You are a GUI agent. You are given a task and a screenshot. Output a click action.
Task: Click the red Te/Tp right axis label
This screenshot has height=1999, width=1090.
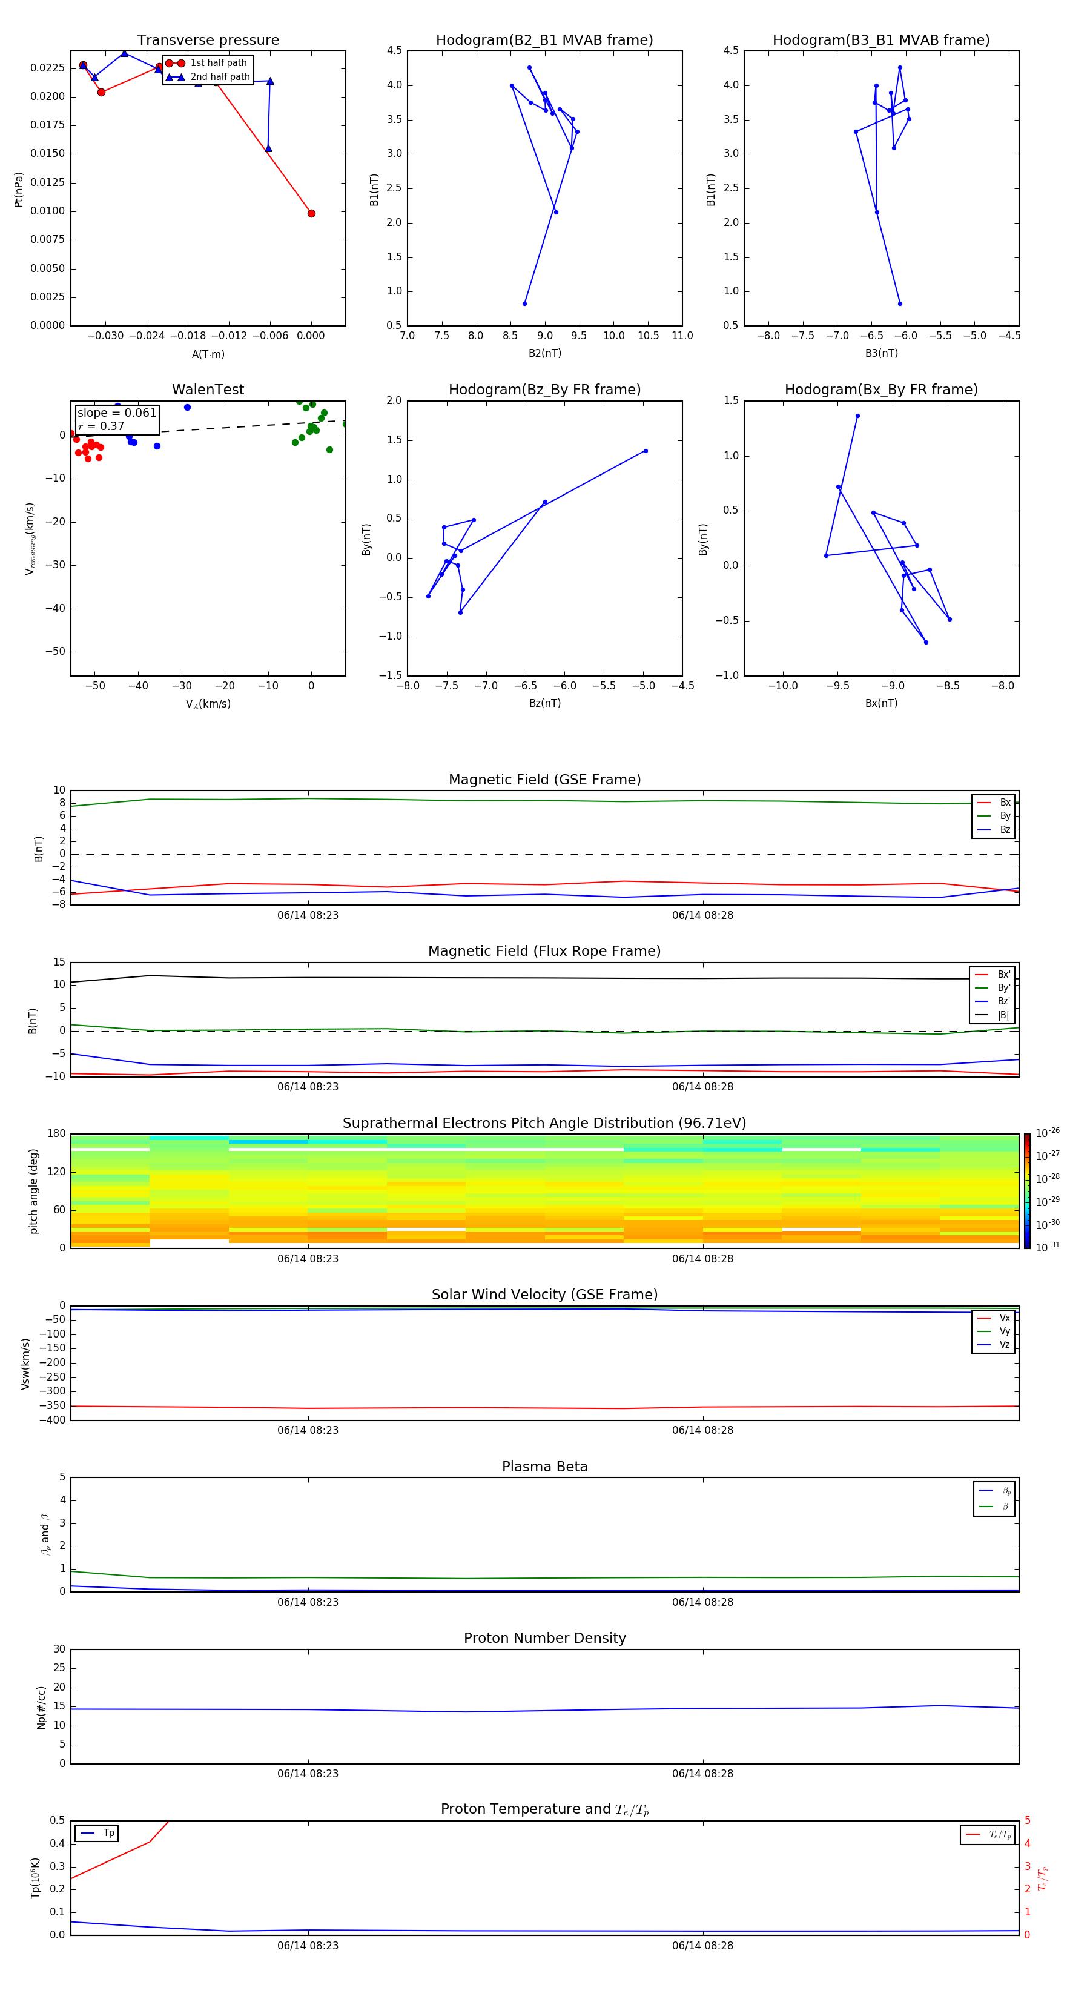click(1043, 1878)
